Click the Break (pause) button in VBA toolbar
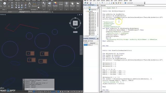The height and width of the screenshot is (93, 166). click(109, 3)
